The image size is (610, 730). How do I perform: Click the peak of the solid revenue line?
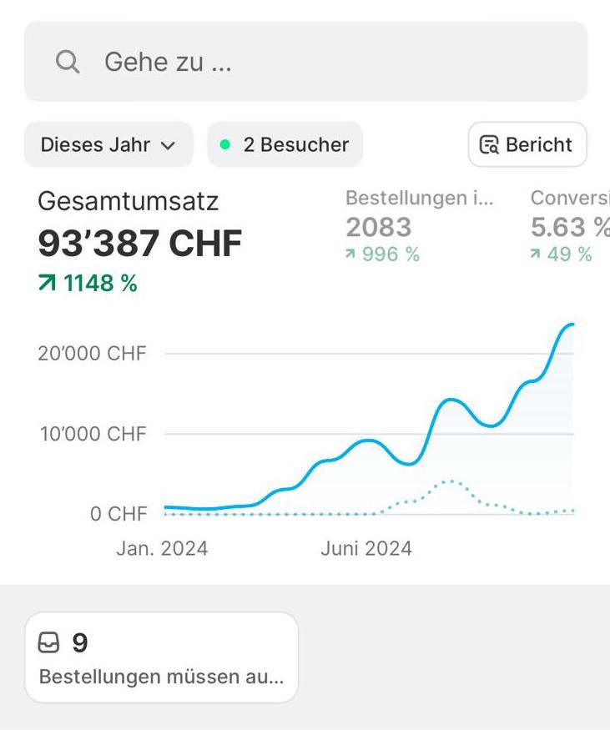click(571, 325)
